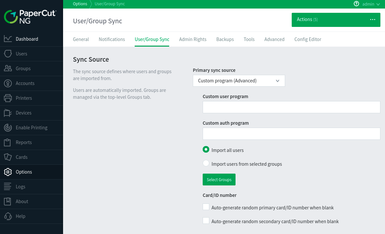Choose Import users from selected groups

click(x=206, y=163)
